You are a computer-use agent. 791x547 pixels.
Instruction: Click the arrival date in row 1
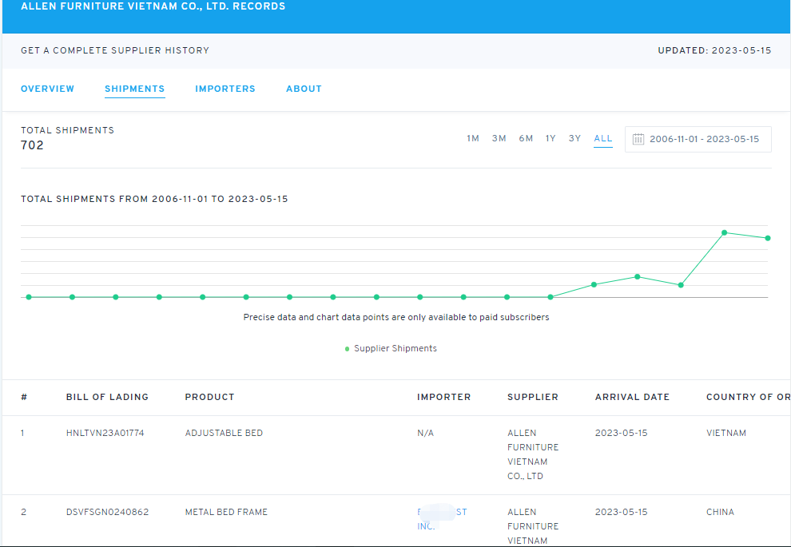tap(621, 433)
